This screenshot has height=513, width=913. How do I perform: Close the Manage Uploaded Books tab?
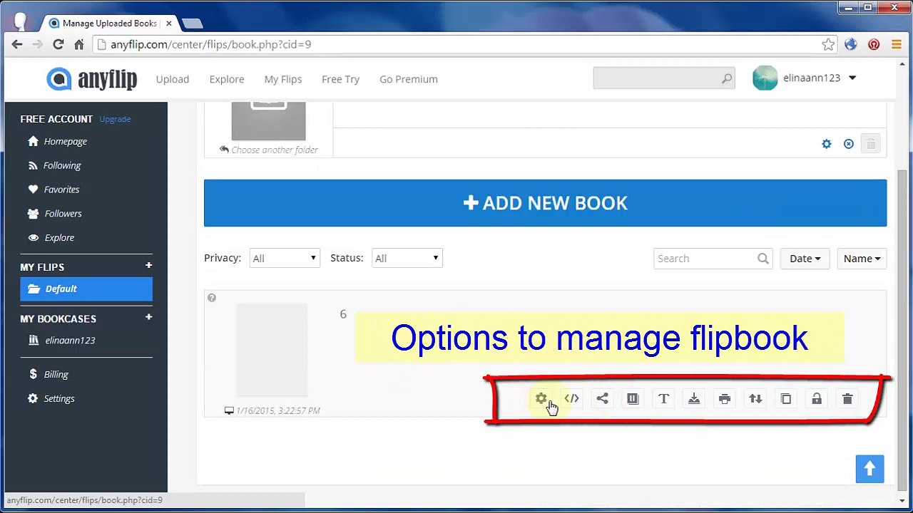coord(168,24)
